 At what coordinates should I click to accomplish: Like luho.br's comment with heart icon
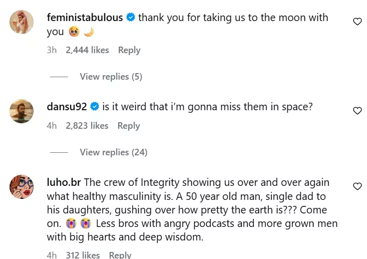(357, 186)
